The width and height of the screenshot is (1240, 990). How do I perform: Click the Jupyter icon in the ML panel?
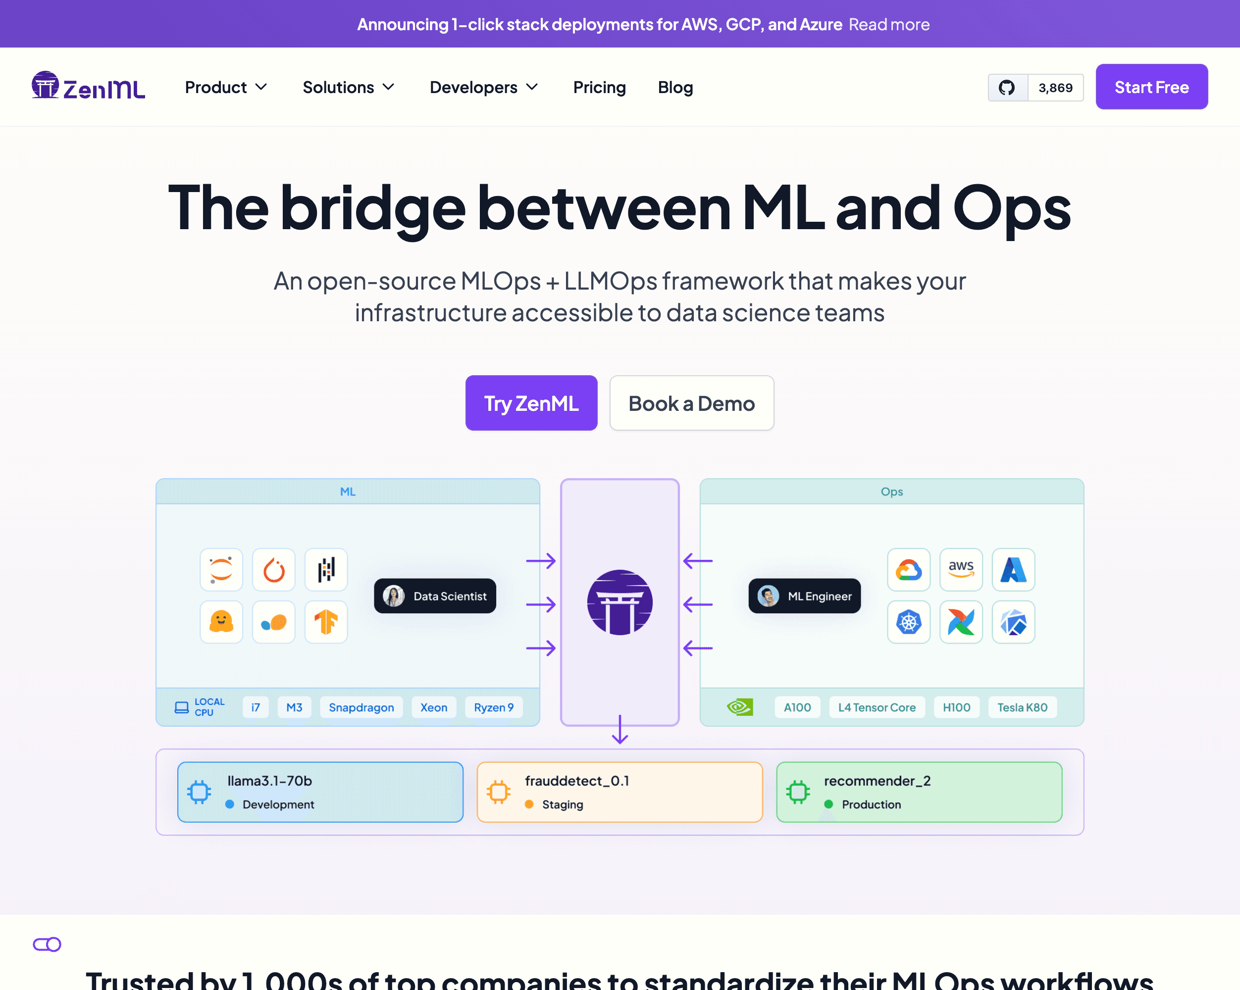click(x=221, y=570)
